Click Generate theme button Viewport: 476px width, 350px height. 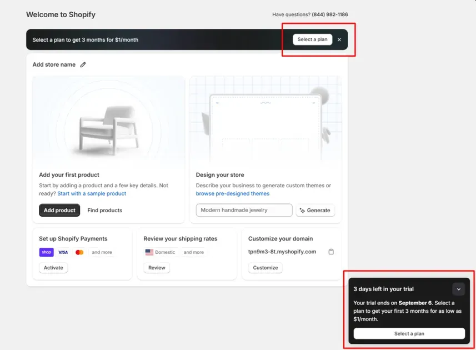point(315,210)
